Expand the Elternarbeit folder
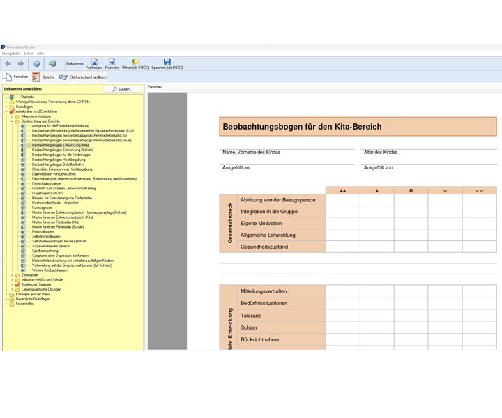Viewport: 502px width, 418px height. pyautogui.click(x=12, y=275)
